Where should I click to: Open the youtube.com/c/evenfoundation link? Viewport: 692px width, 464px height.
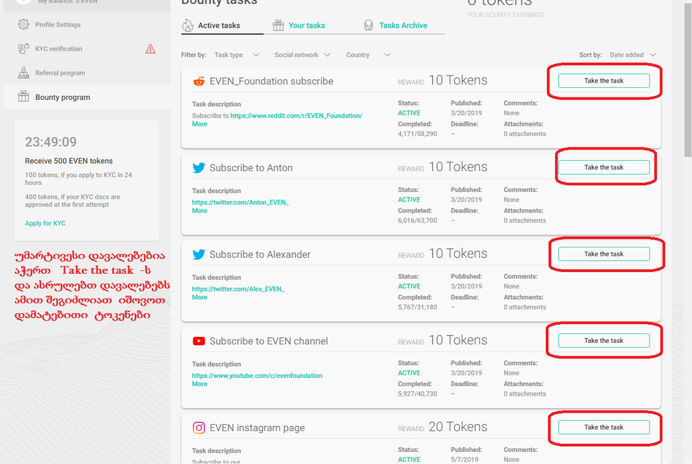tap(257, 375)
